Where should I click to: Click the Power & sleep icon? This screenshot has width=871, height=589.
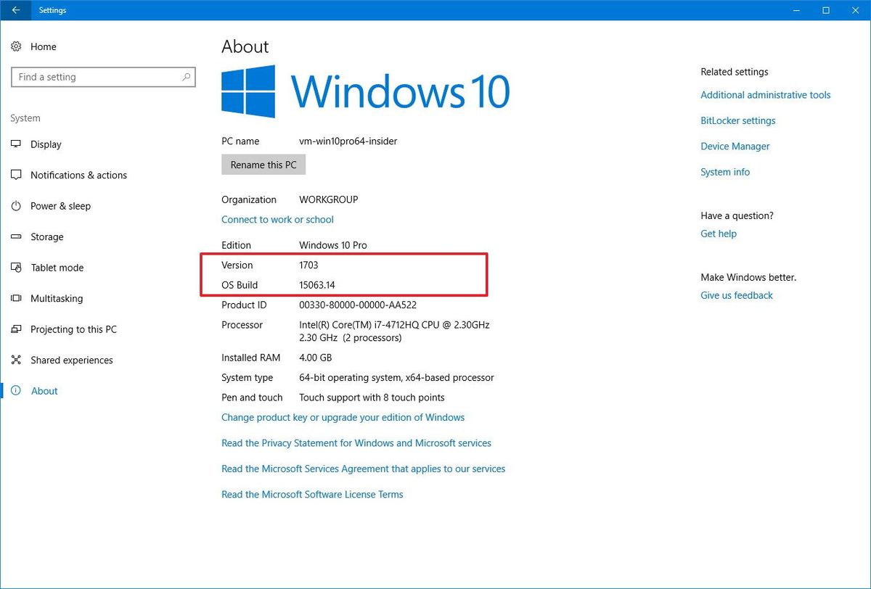[x=16, y=206]
